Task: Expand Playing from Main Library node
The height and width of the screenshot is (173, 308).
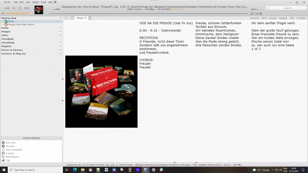Action: pos(3,25)
